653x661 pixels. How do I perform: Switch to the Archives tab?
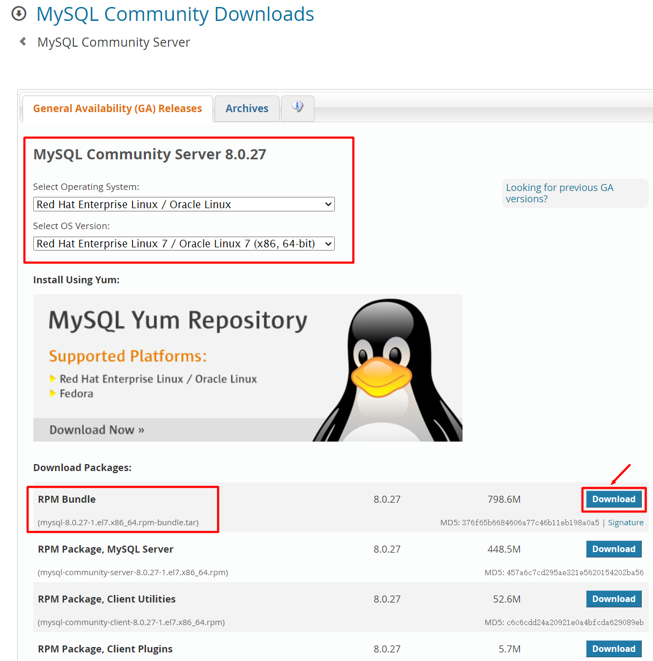247,108
